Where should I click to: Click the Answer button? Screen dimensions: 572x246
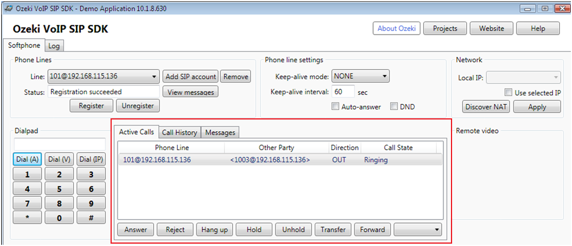136,230
